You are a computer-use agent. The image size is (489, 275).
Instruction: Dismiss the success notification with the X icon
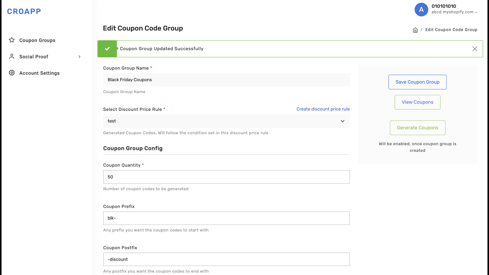click(x=475, y=49)
